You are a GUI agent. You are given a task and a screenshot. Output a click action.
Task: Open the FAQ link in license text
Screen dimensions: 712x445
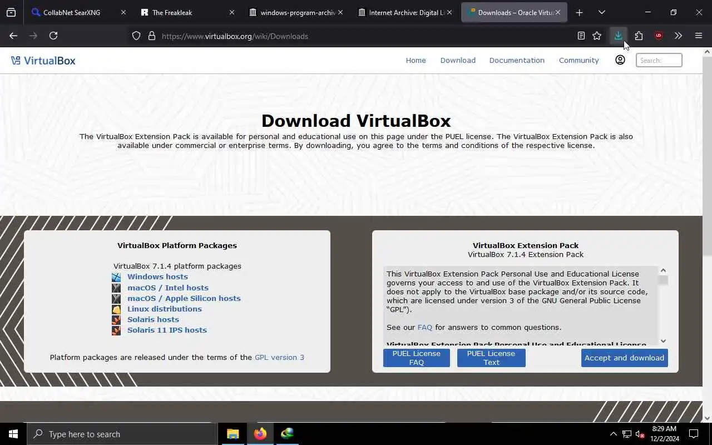click(425, 327)
